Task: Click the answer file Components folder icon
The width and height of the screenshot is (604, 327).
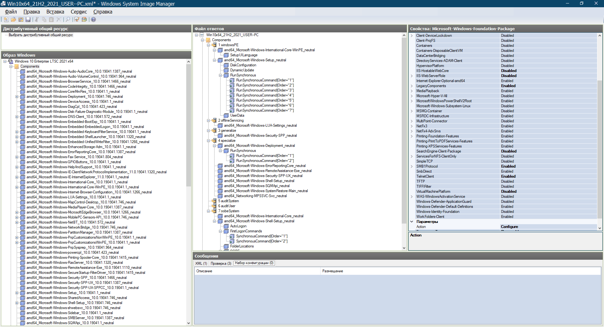Action: click(208, 40)
